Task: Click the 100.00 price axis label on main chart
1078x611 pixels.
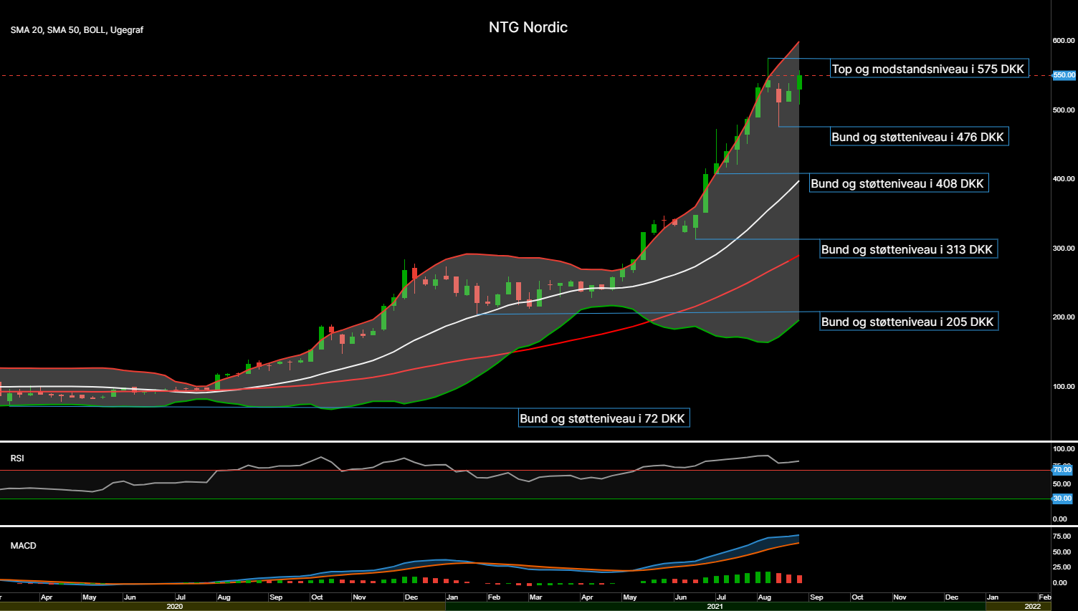Action: coord(1064,387)
